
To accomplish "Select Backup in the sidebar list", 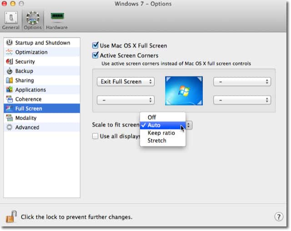I will [x=42, y=71].
